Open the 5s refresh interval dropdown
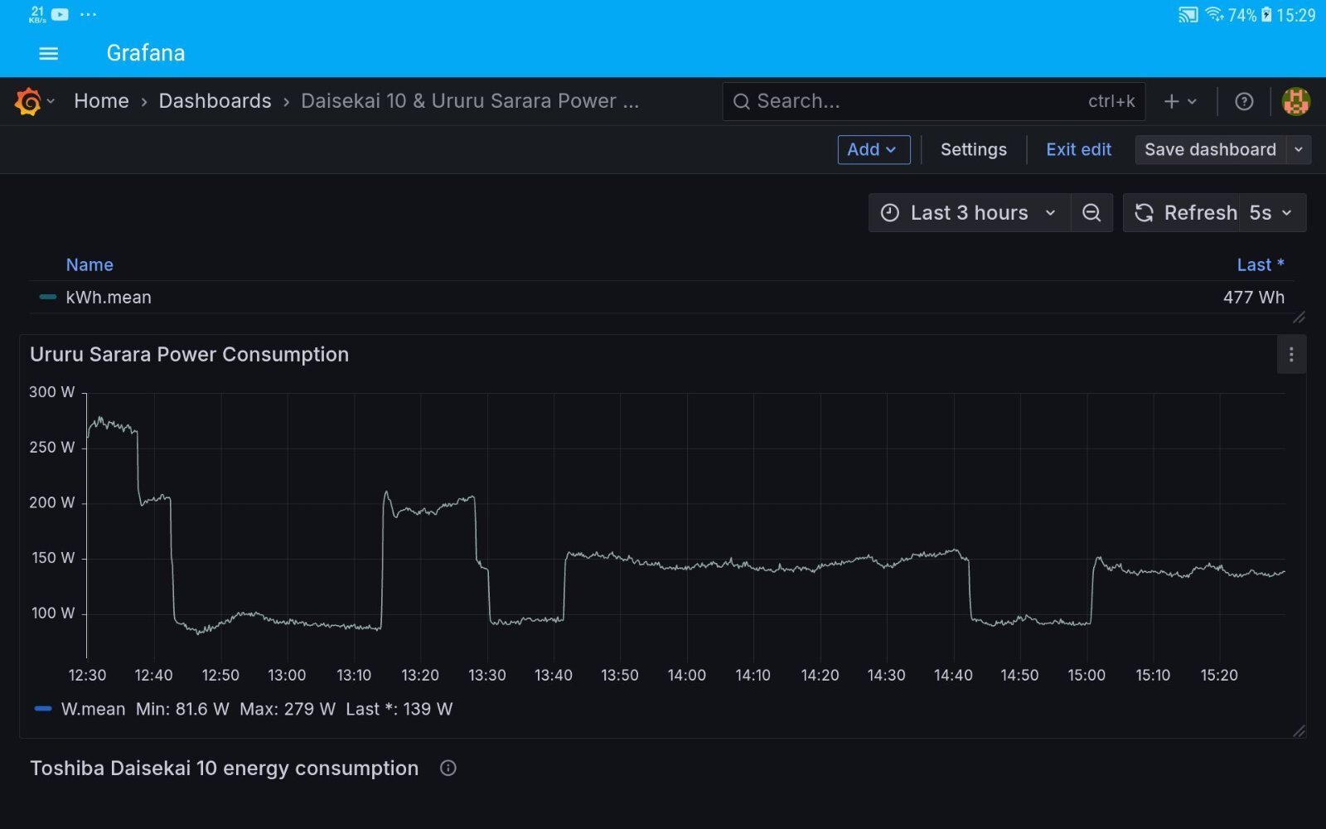 point(1272,213)
